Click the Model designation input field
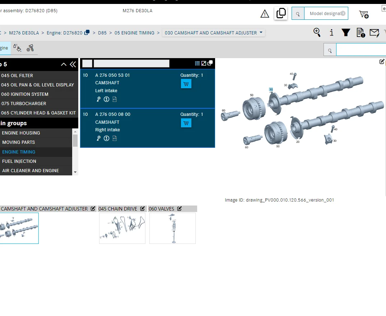 pos(326,14)
